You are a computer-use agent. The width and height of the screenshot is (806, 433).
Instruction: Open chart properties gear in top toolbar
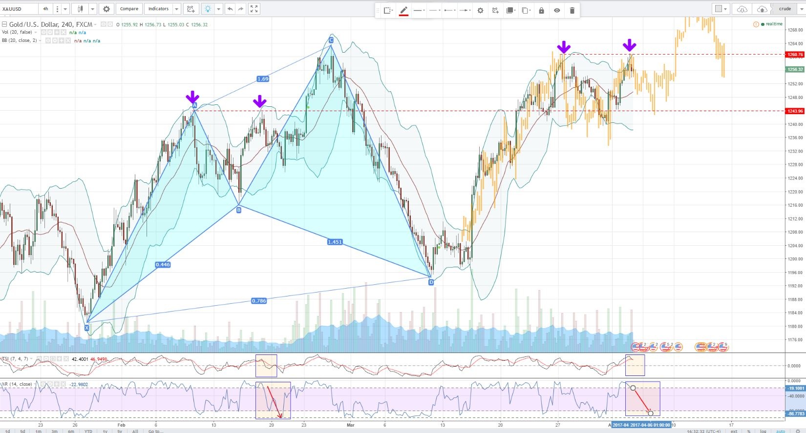click(106, 9)
